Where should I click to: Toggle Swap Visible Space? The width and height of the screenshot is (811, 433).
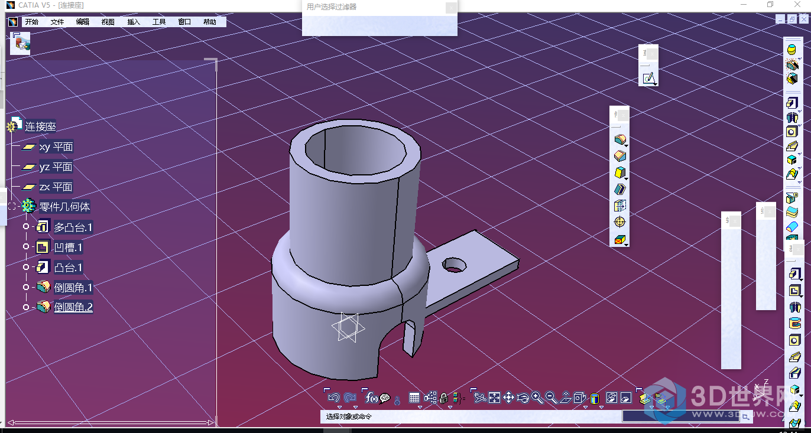click(x=626, y=398)
